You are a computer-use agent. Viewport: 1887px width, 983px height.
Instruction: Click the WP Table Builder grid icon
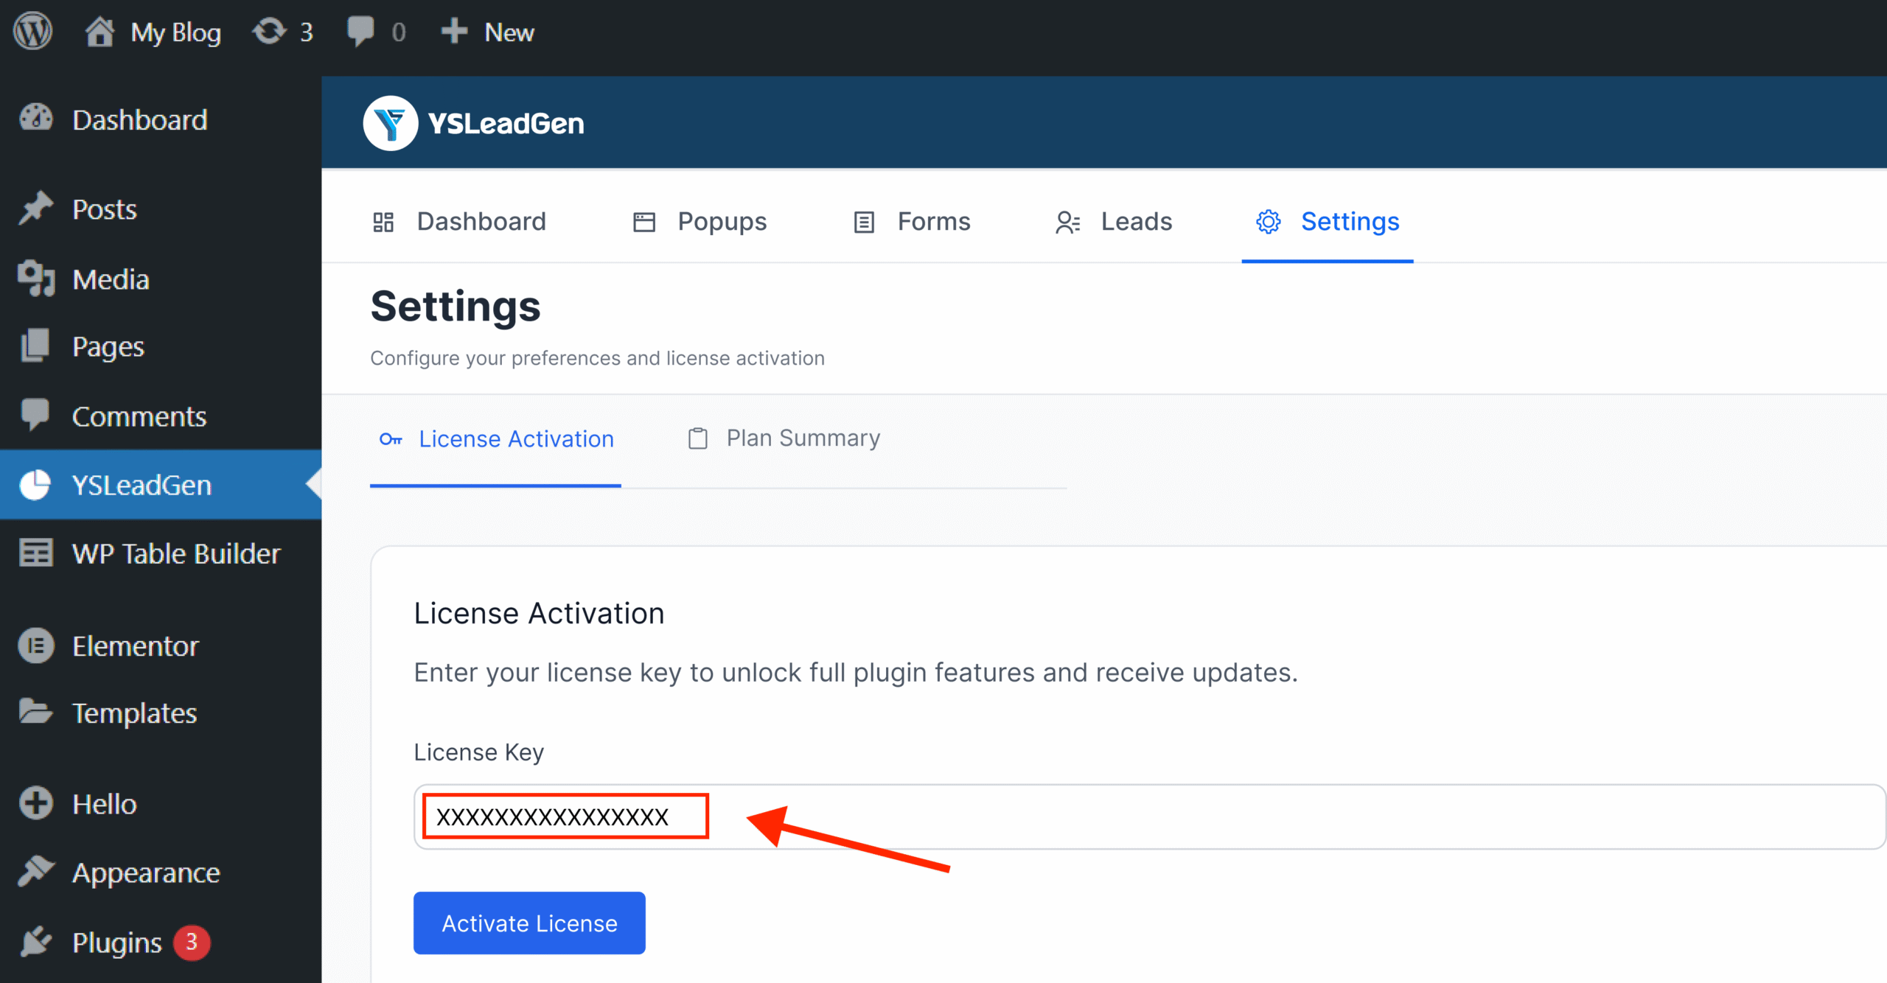point(36,553)
